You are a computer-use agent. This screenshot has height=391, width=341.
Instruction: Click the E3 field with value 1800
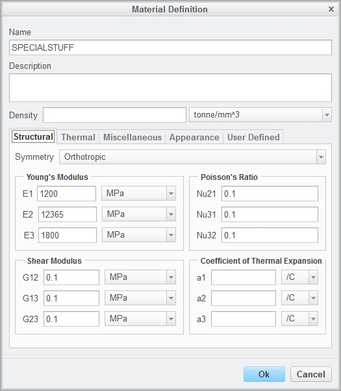click(68, 235)
